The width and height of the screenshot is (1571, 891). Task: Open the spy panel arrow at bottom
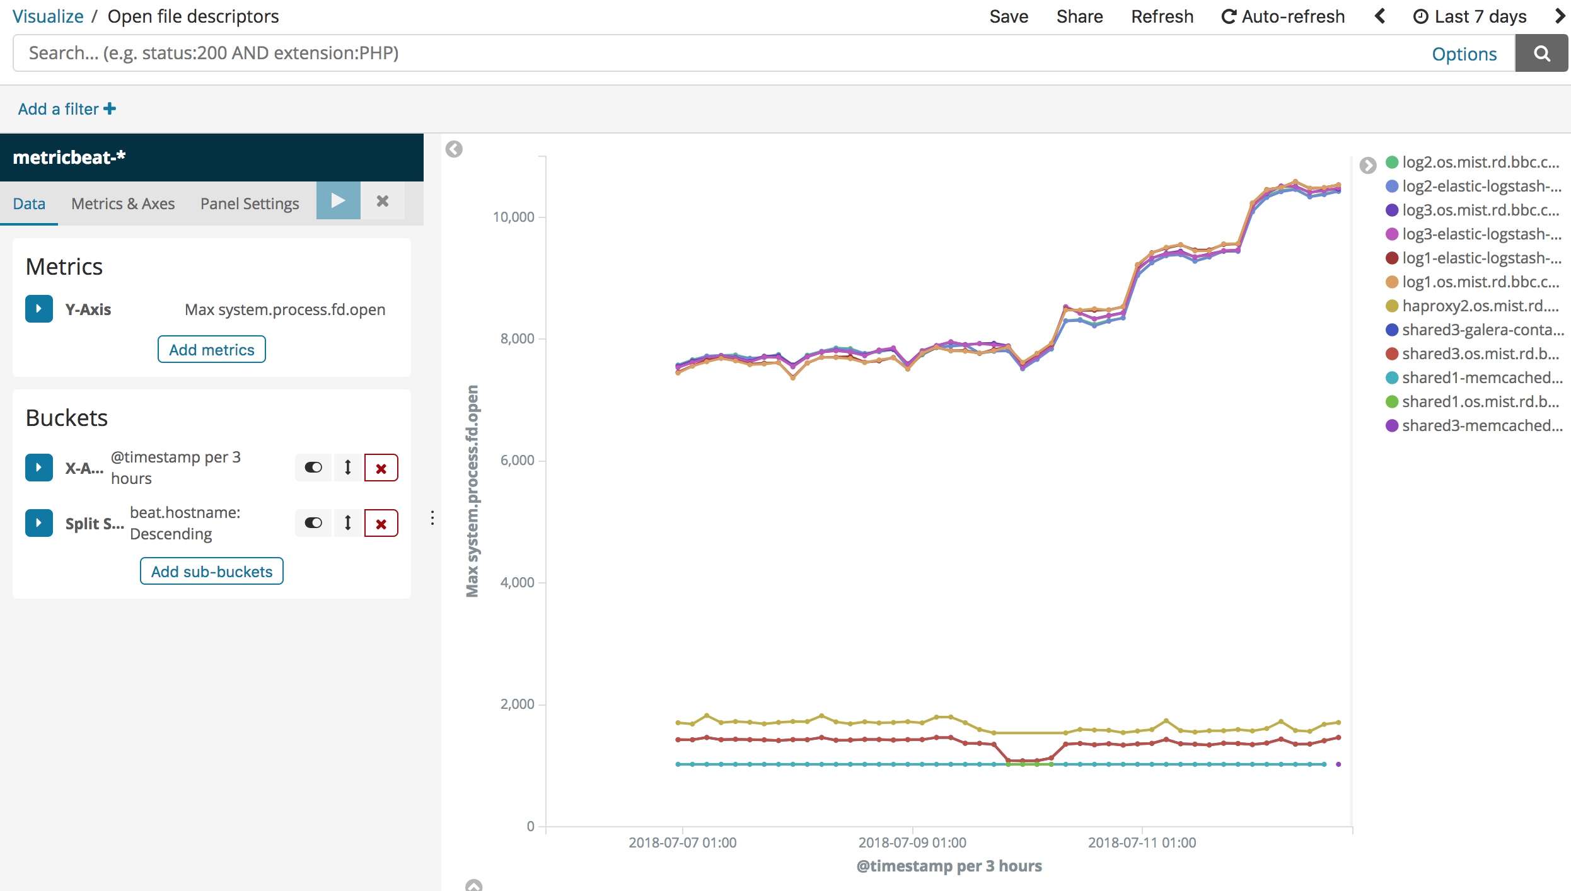(473, 885)
